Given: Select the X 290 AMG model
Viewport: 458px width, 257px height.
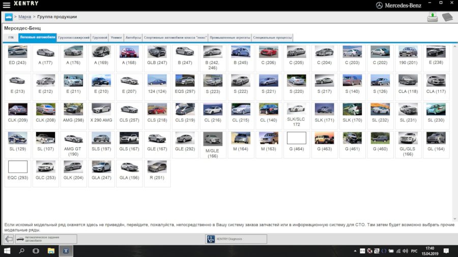Looking at the screenshot, I should pyautogui.click(x=101, y=116).
